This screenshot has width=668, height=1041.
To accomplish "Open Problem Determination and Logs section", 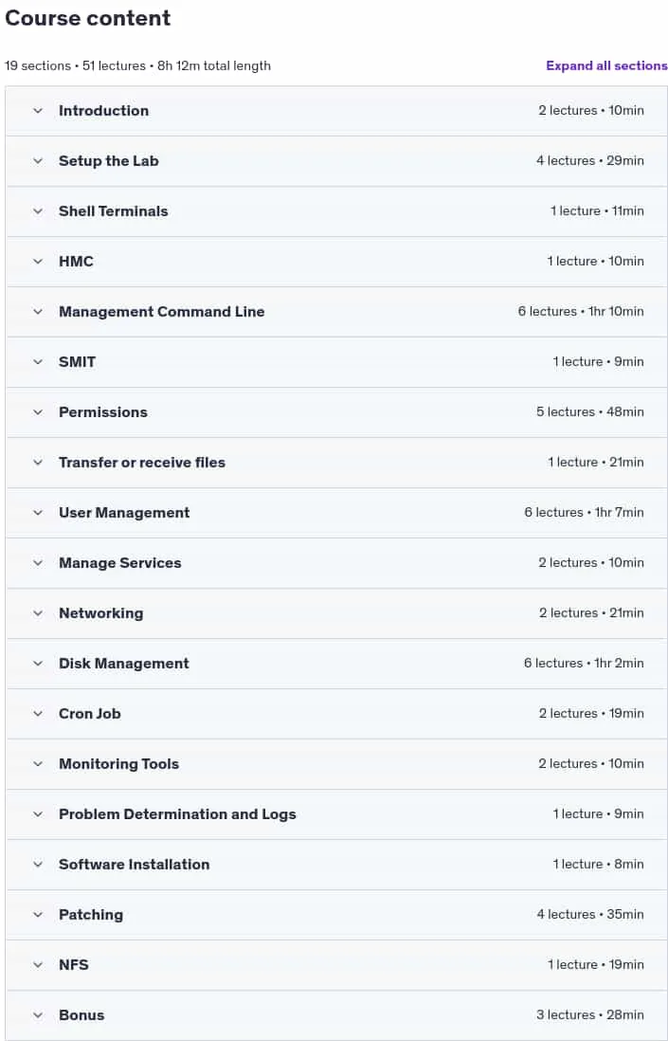I will click(x=336, y=814).
